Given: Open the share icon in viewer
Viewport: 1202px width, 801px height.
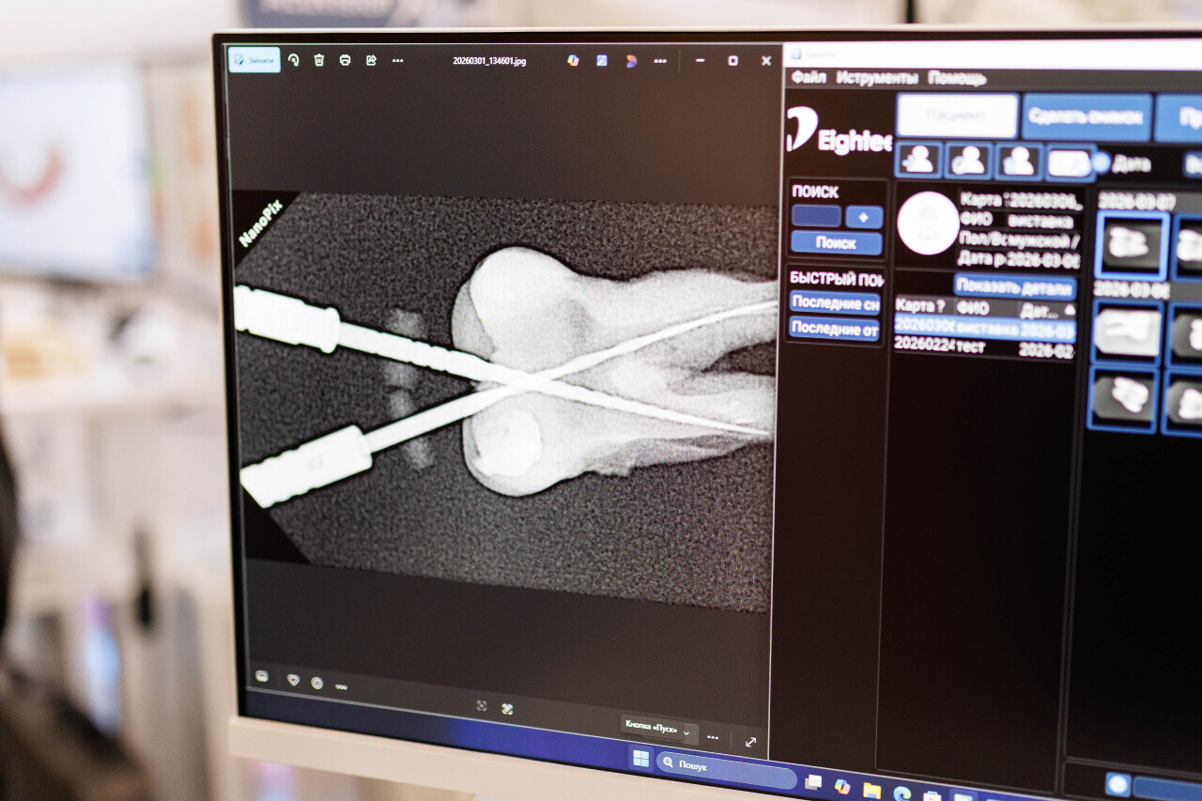Looking at the screenshot, I should click(x=371, y=60).
